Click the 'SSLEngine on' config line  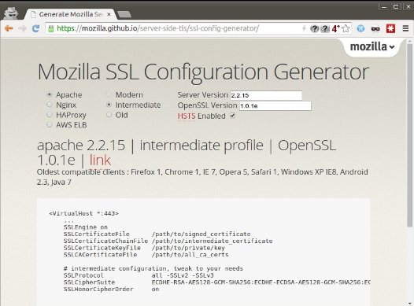tap(85, 227)
